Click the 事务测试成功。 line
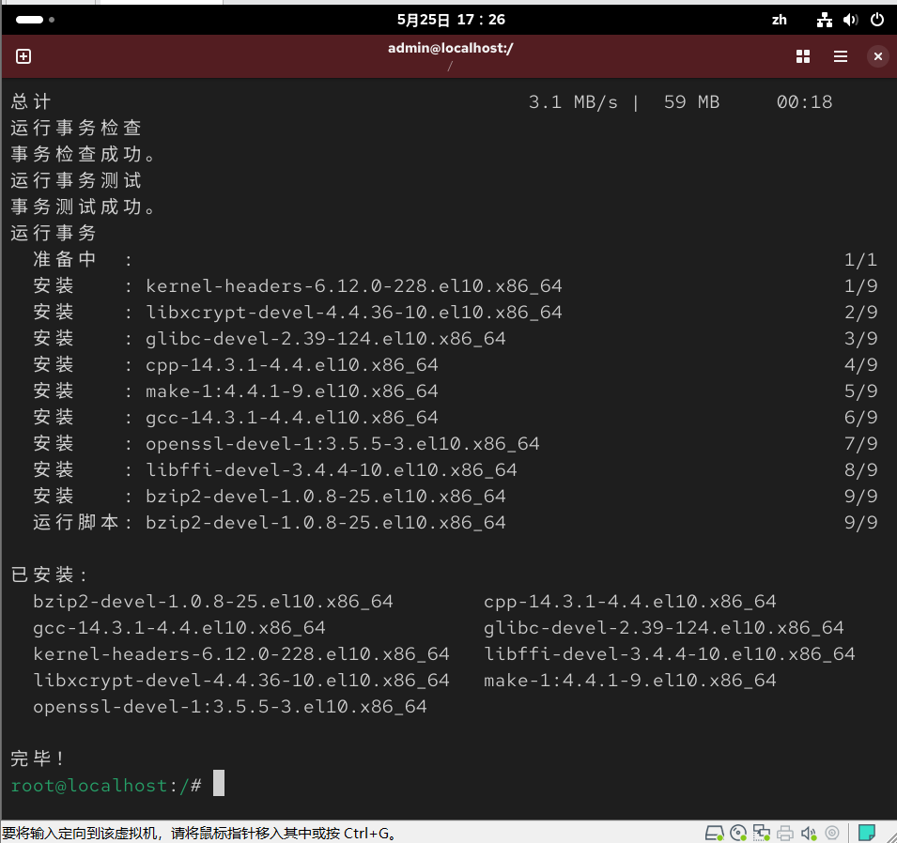 tap(83, 207)
